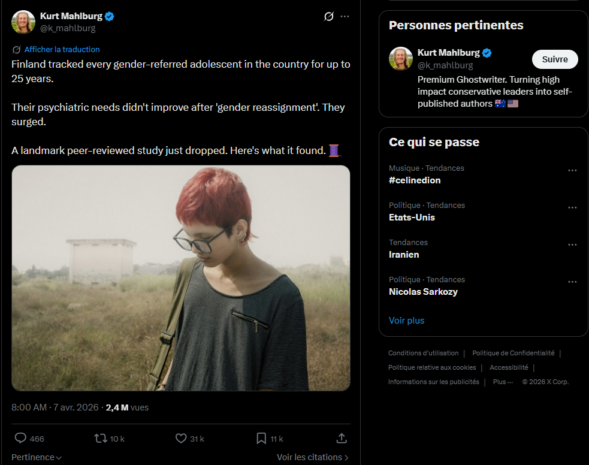Open the post's three-dot more menu
The image size is (589, 465).
[345, 17]
